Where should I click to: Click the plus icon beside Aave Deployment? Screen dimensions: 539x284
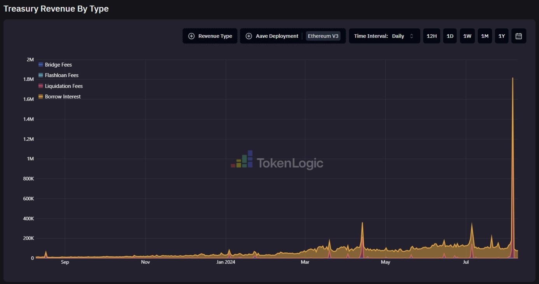point(249,36)
